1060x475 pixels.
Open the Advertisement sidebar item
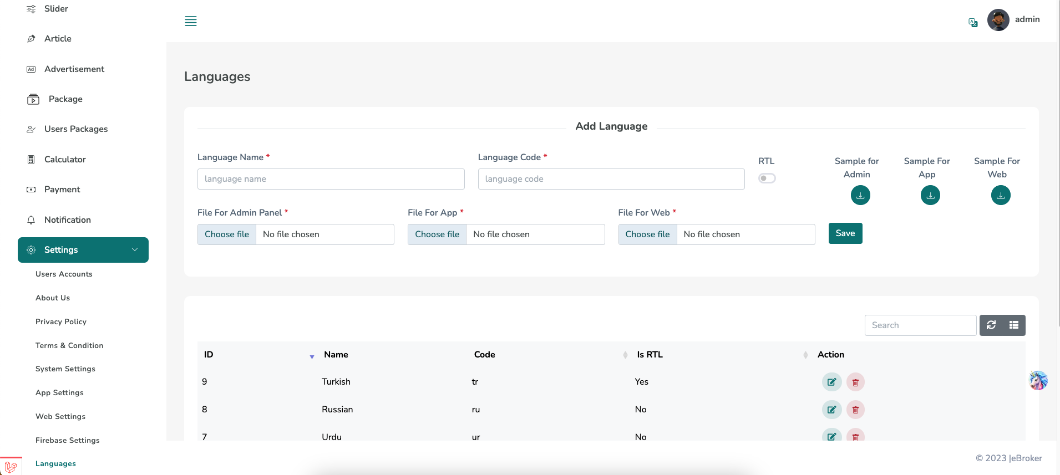pyautogui.click(x=74, y=69)
